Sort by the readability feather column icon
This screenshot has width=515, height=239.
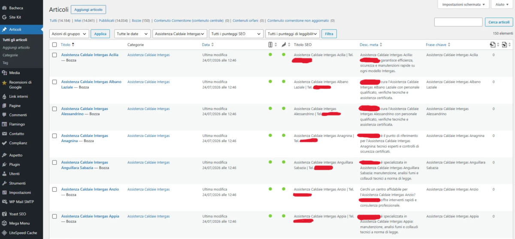284,44
